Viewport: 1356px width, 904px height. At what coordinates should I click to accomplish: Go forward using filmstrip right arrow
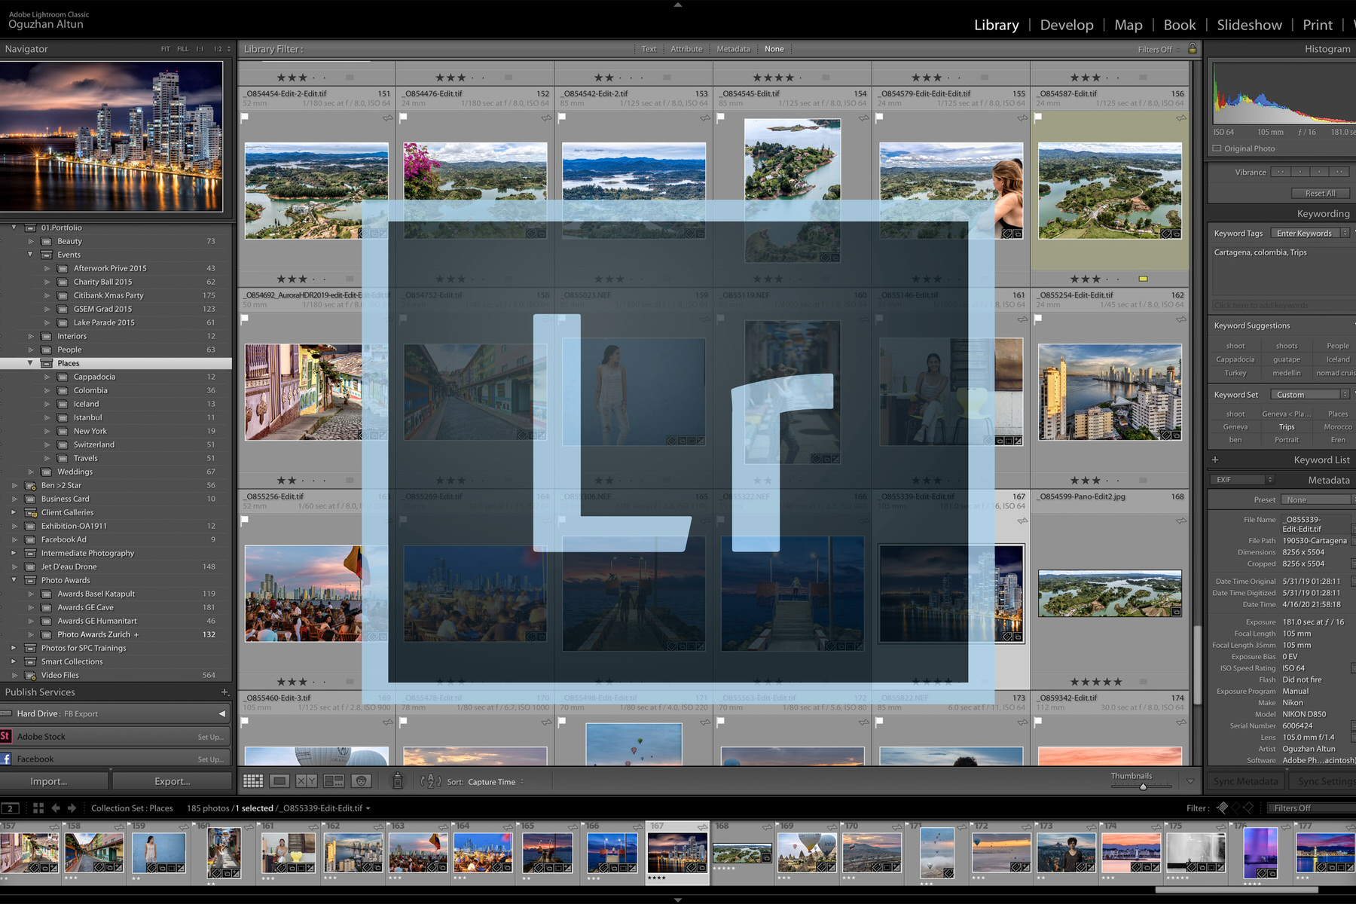pyautogui.click(x=72, y=808)
